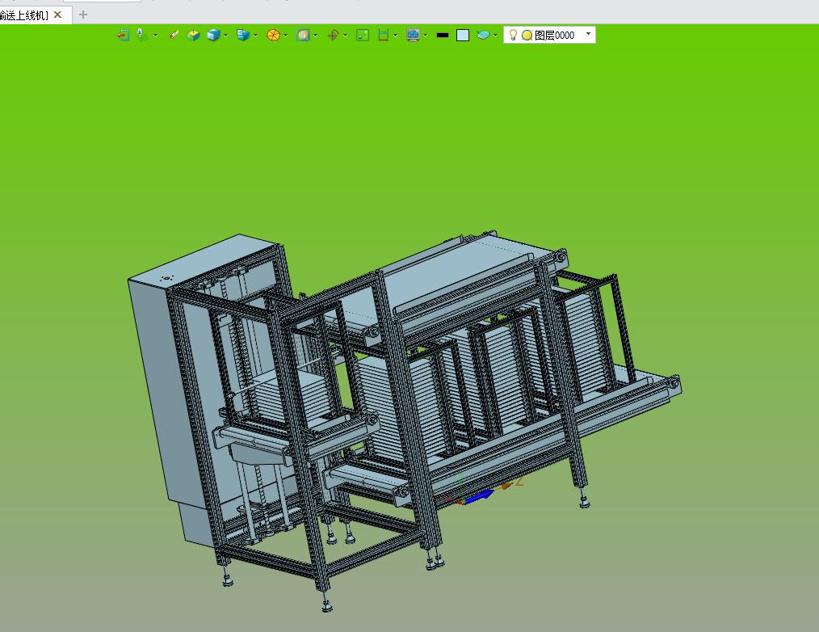Open the dropdown beside the orange polyhedron icon
Screen dimensions: 819x632
286,36
